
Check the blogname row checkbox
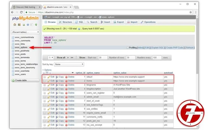click(x=45, y=85)
